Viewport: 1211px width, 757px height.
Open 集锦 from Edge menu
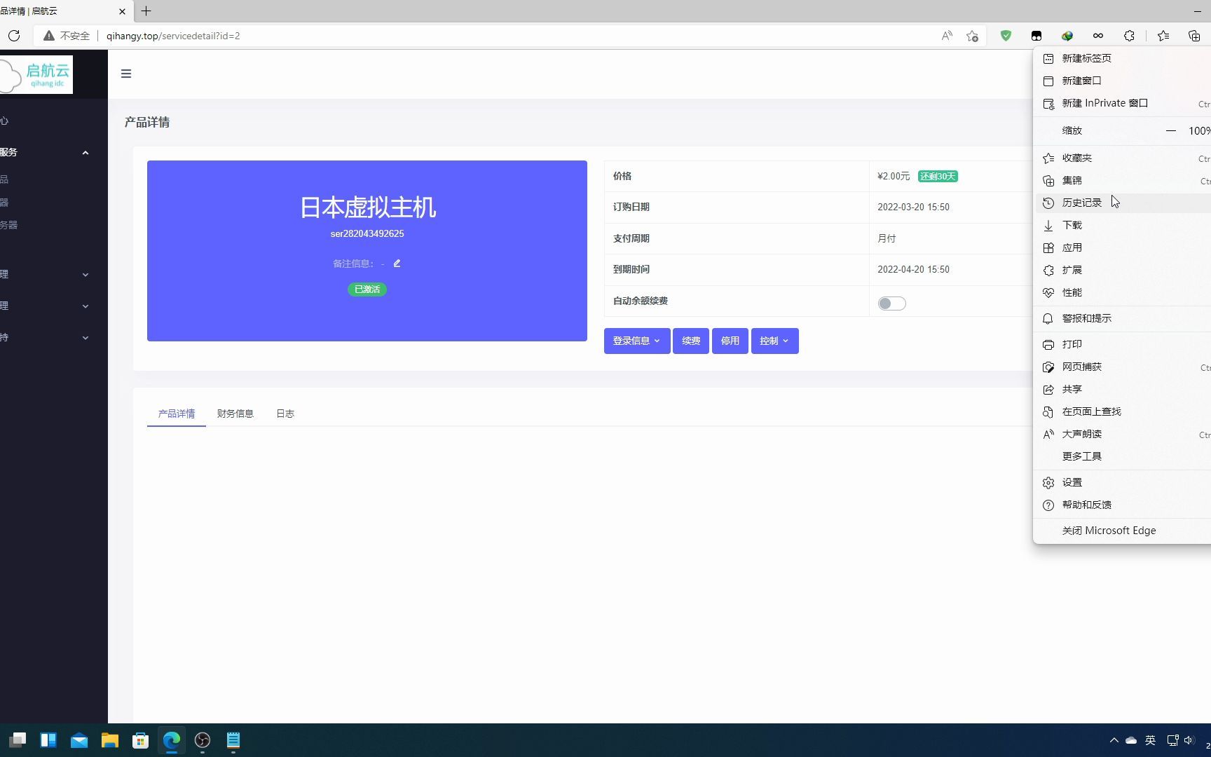pyautogui.click(x=1123, y=180)
